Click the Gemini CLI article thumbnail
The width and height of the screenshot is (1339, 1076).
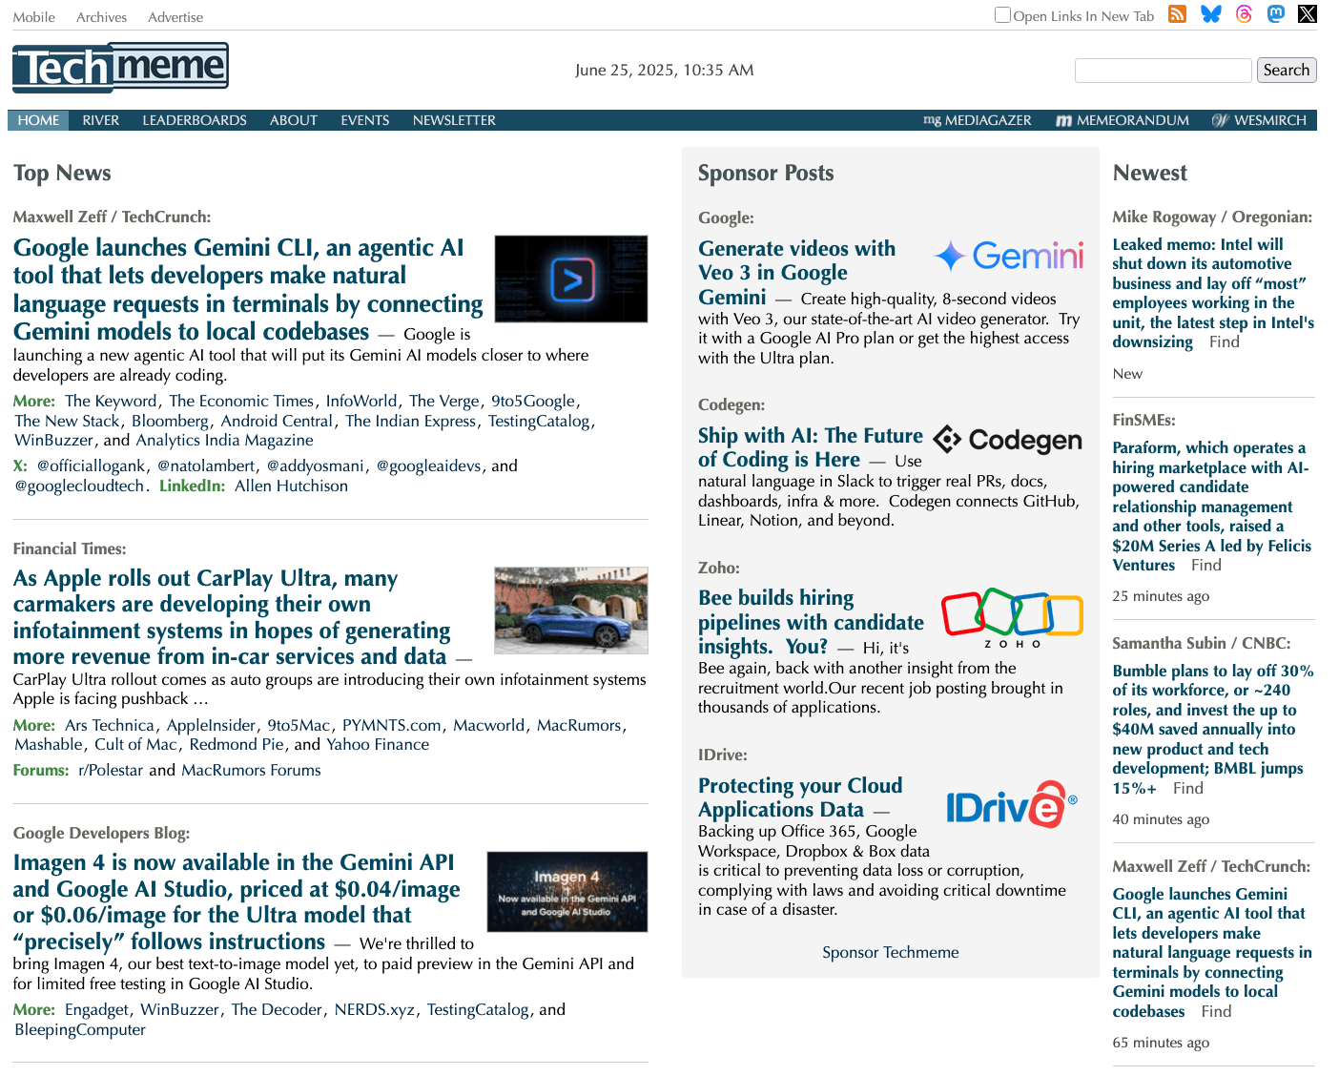coord(570,279)
